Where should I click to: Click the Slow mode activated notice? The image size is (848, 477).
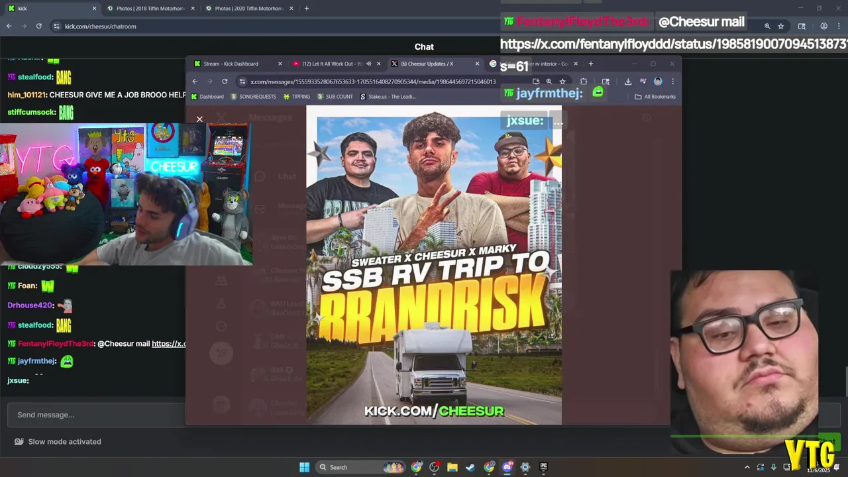coord(58,441)
